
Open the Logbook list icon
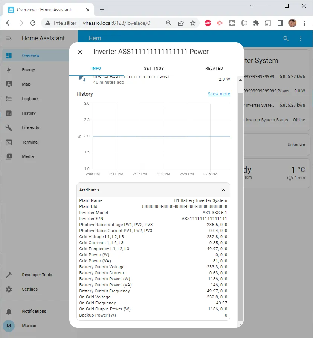tap(9, 99)
